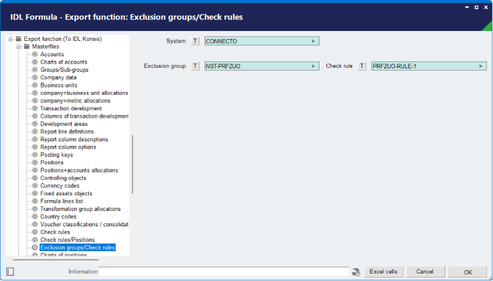Click the gear icon beside Company data
Screen dimensions: 493x281
(x=35, y=78)
